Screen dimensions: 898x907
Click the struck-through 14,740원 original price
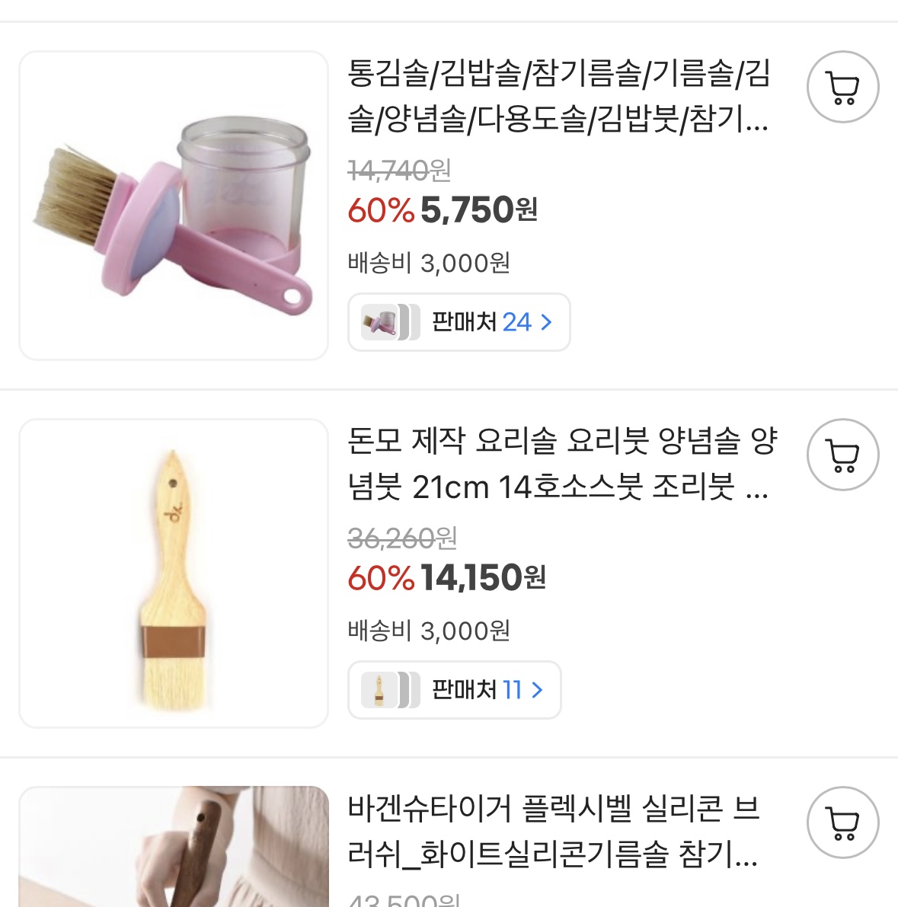(399, 170)
